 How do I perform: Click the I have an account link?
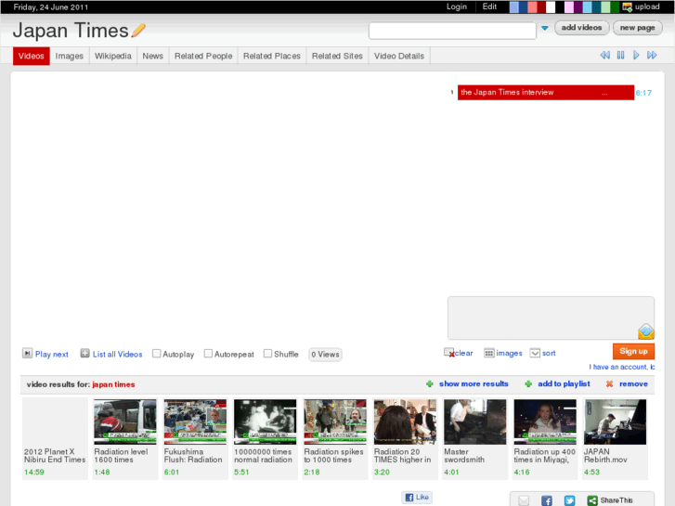pos(622,367)
